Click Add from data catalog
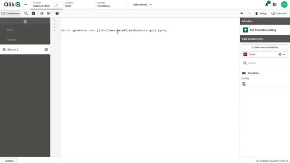 tap(260, 30)
